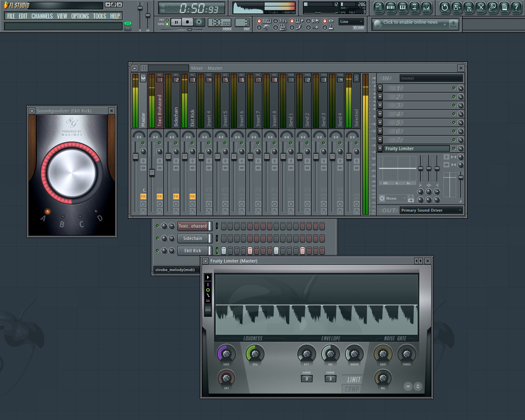The width and height of the screenshot is (525, 420).
Task: Open Fruity Limiter window menu arrow
Action: pos(205,261)
